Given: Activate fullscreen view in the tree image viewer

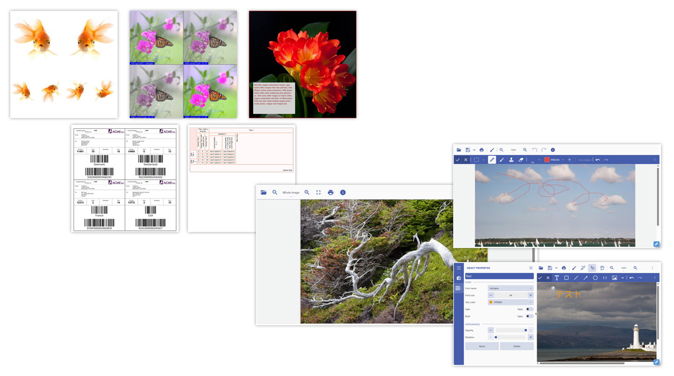Looking at the screenshot, I should [318, 192].
